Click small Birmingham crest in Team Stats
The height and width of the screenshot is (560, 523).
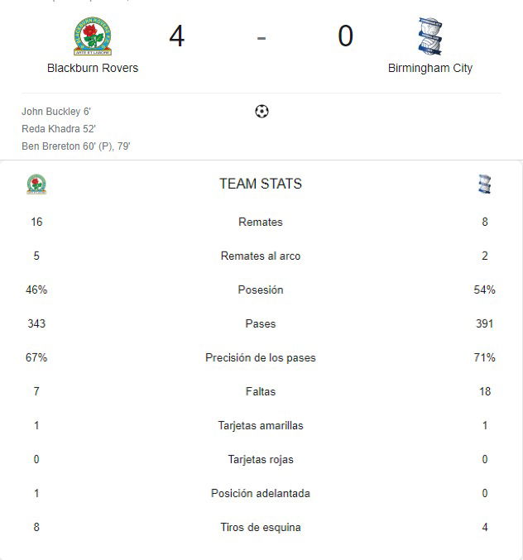(x=484, y=184)
